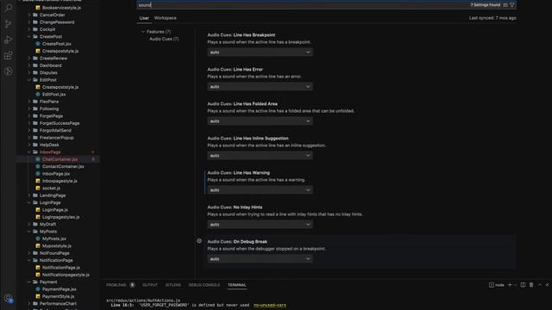Click the gear icon beside On Debug Break
The image size is (552, 310).
pos(199,241)
